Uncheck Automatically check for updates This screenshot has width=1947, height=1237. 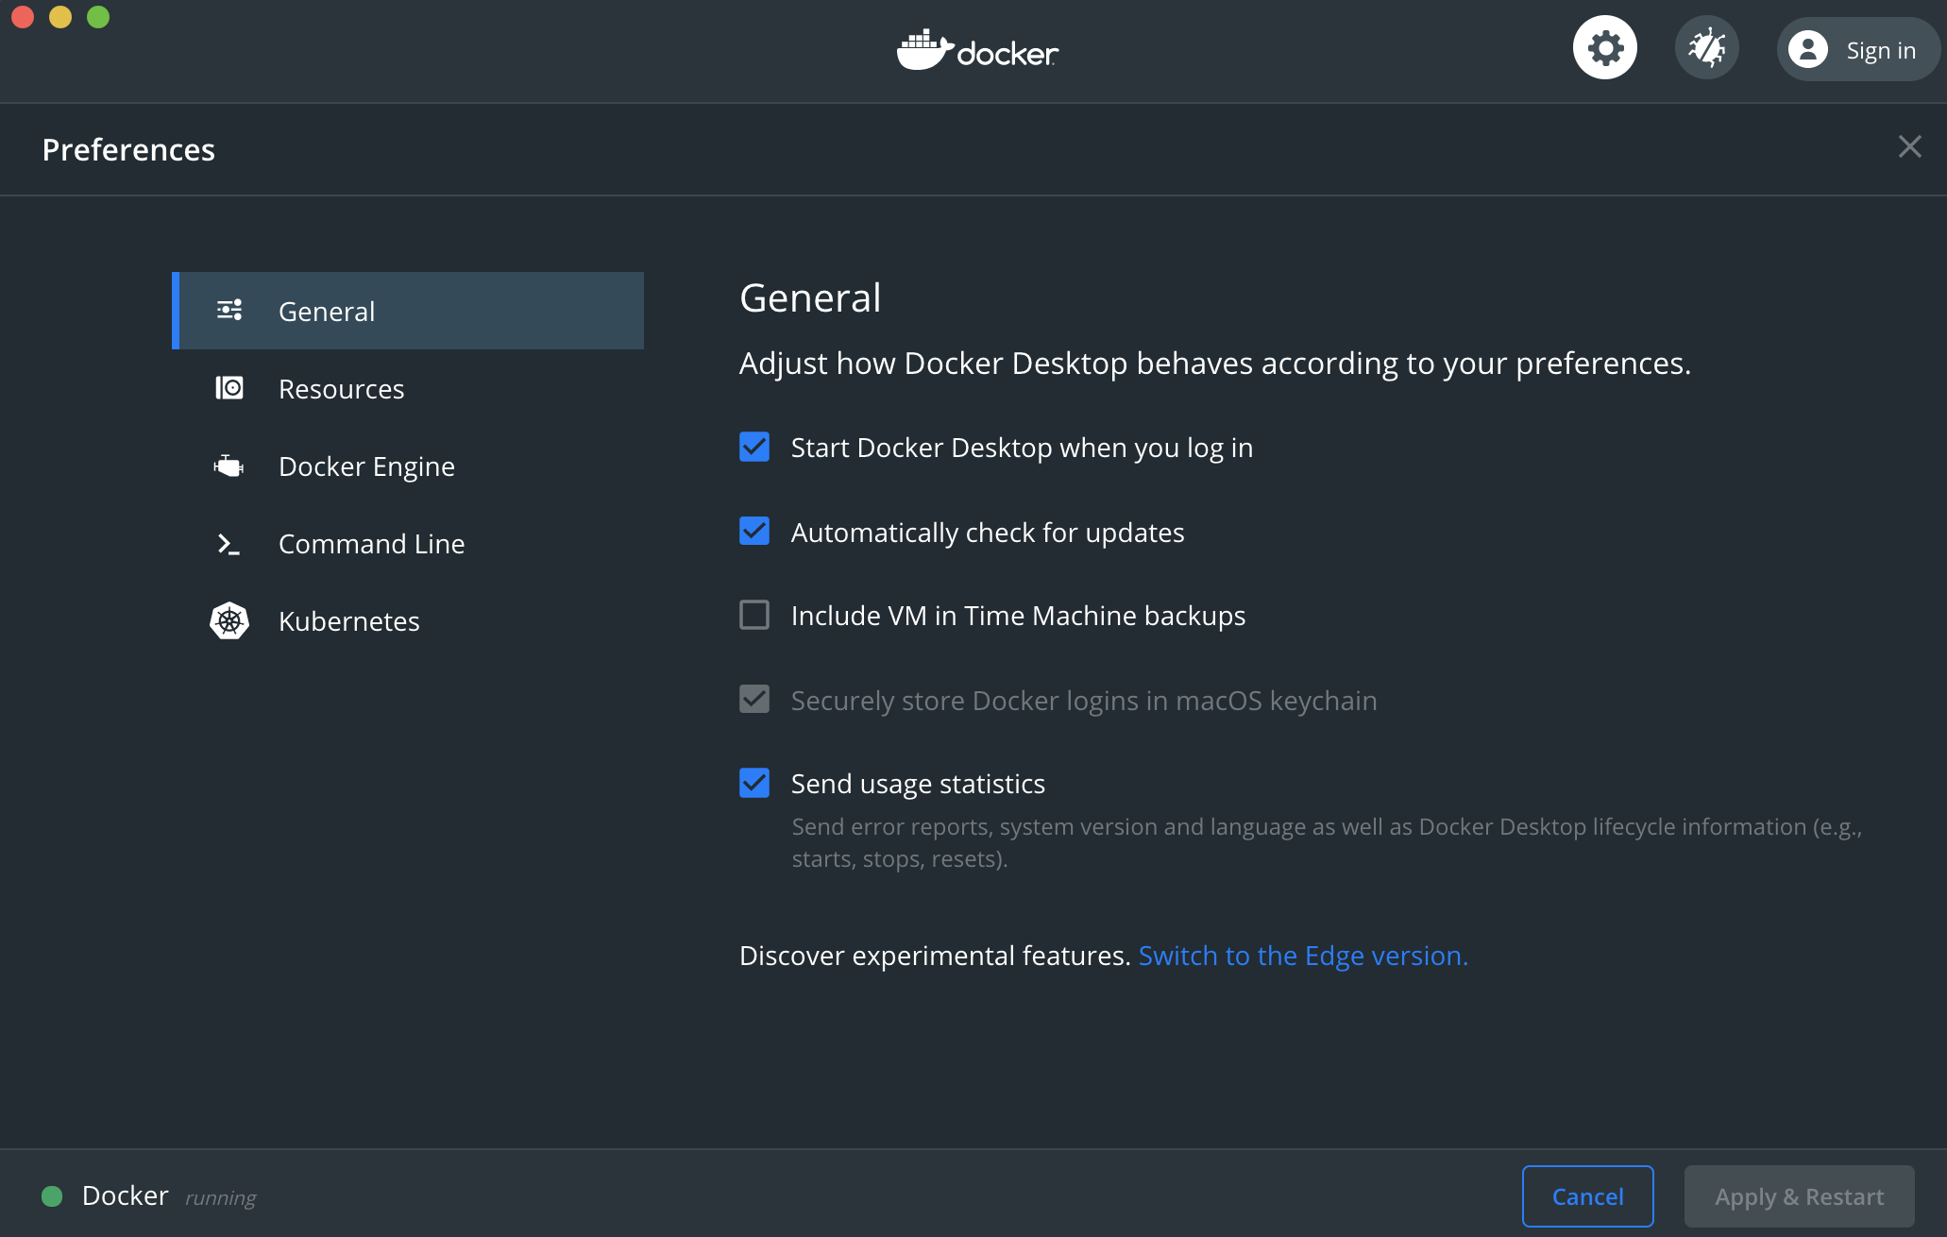pyautogui.click(x=754, y=532)
